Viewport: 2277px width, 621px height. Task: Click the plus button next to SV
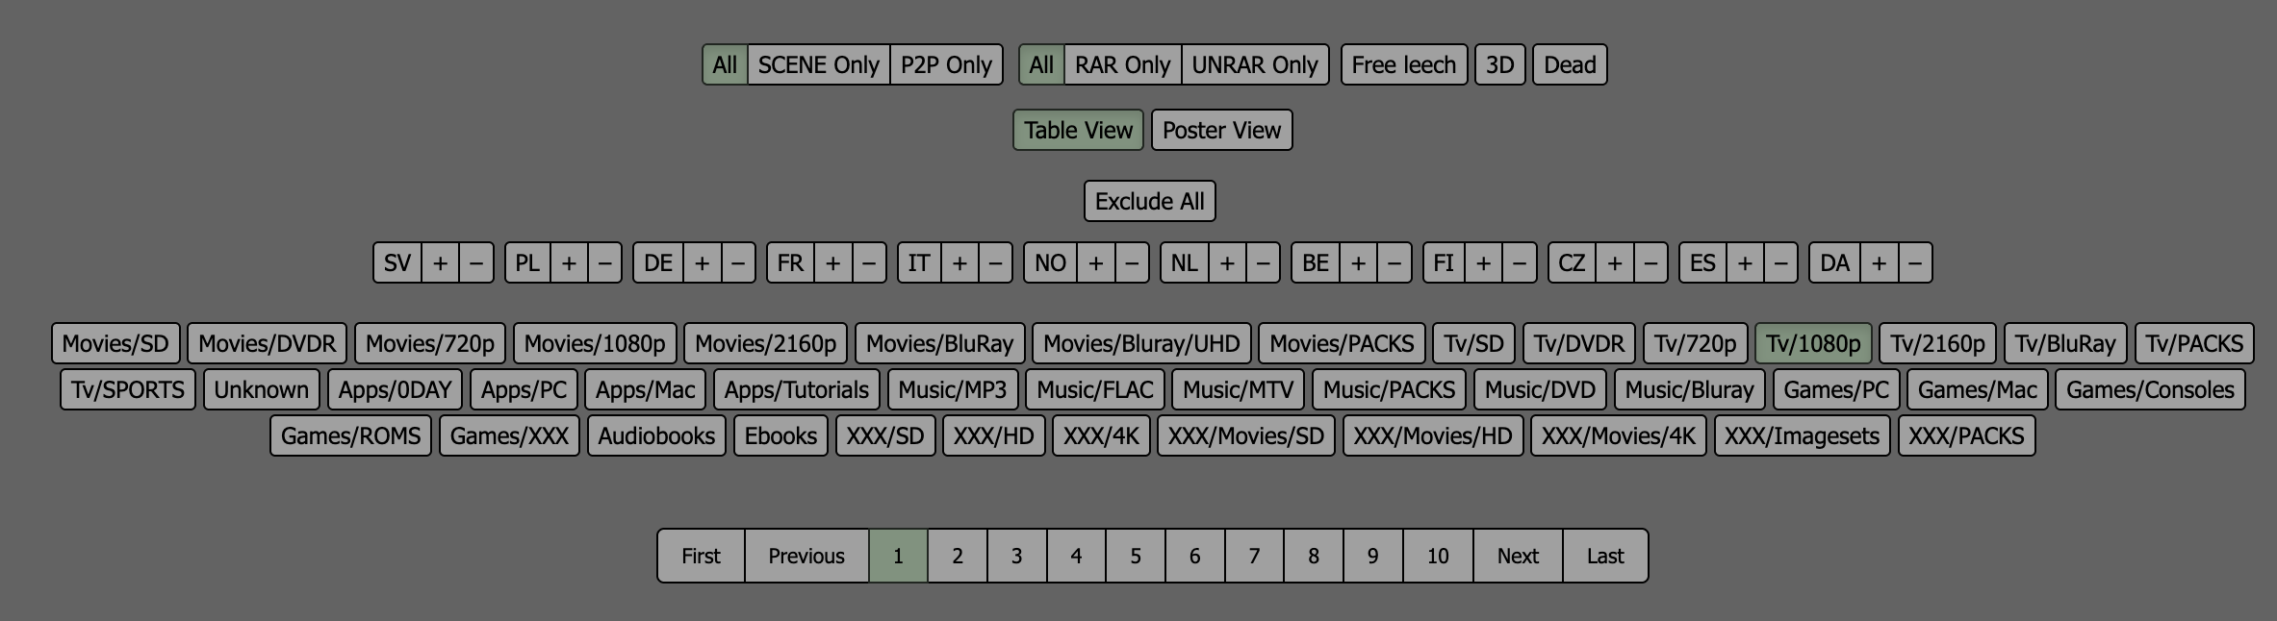click(440, 263)
